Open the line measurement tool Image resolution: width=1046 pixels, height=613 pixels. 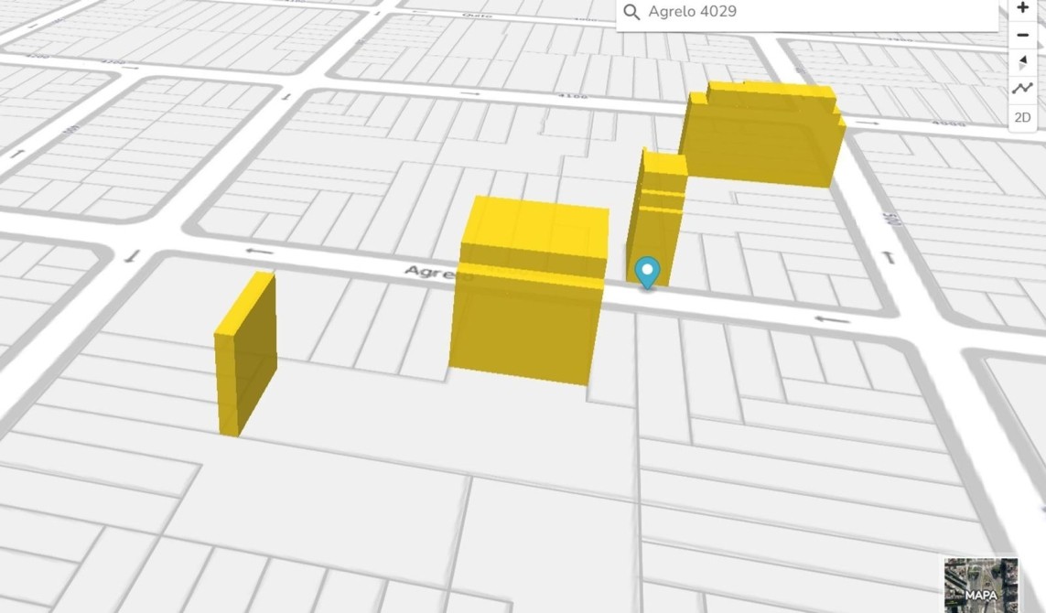coord(1022,89)
